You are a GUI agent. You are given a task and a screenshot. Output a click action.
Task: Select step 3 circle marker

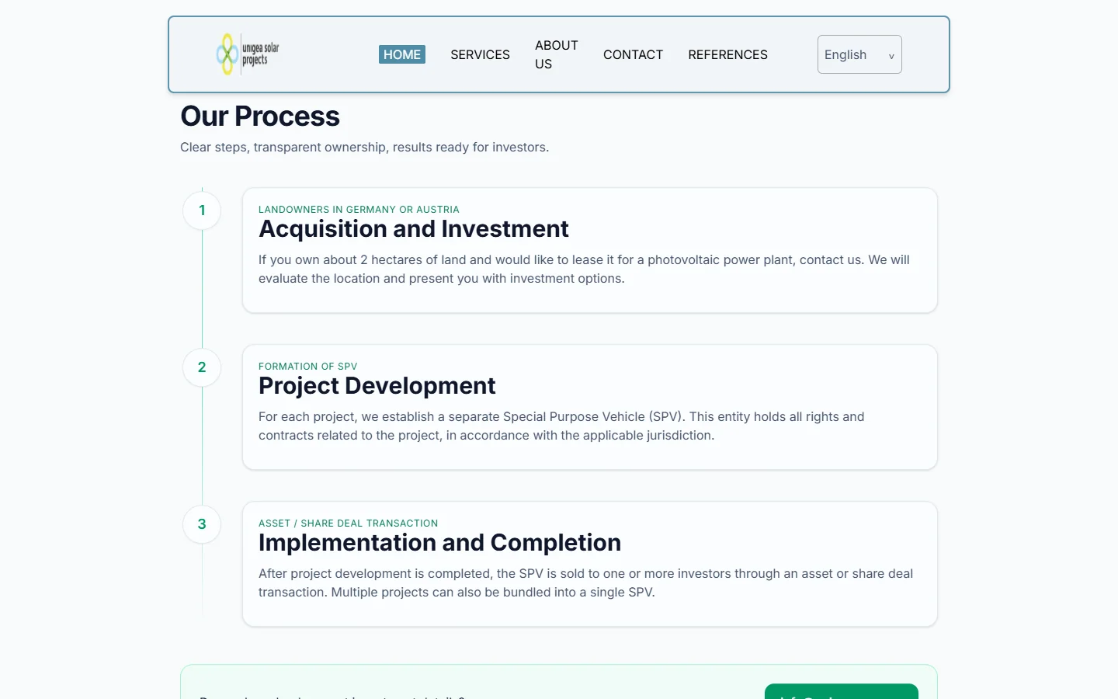(202, 524)
